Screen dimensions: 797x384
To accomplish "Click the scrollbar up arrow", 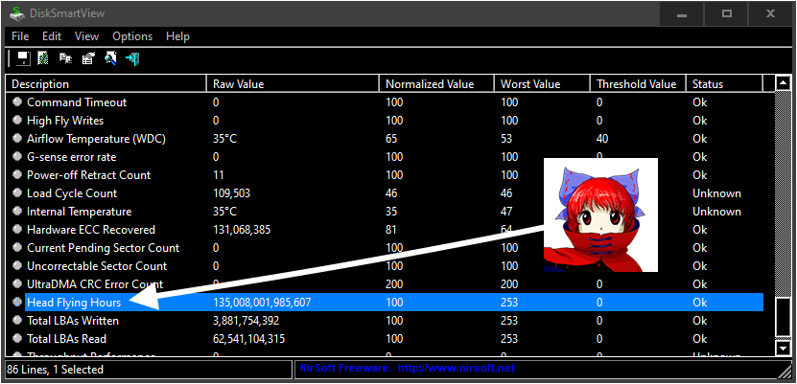I will coord(783,84).
